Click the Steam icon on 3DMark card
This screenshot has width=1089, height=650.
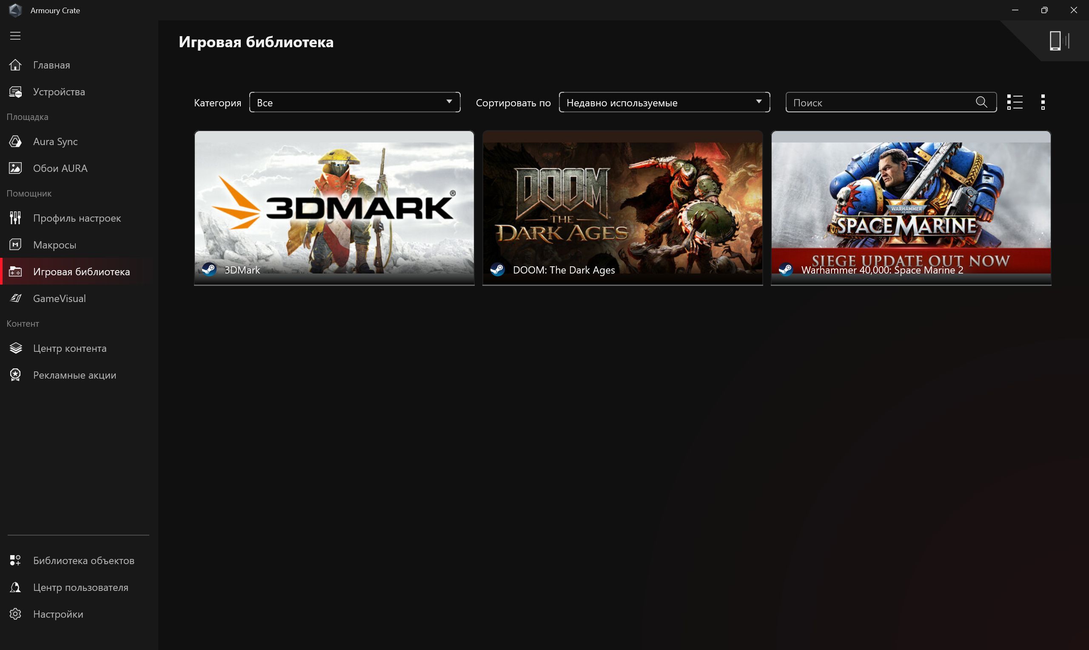pos(209,269)
